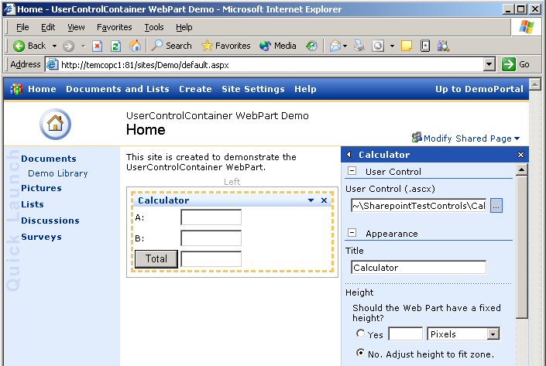This screenshot has height=366, width=546.
Task: Open Site Settings link
Action: 253,89
